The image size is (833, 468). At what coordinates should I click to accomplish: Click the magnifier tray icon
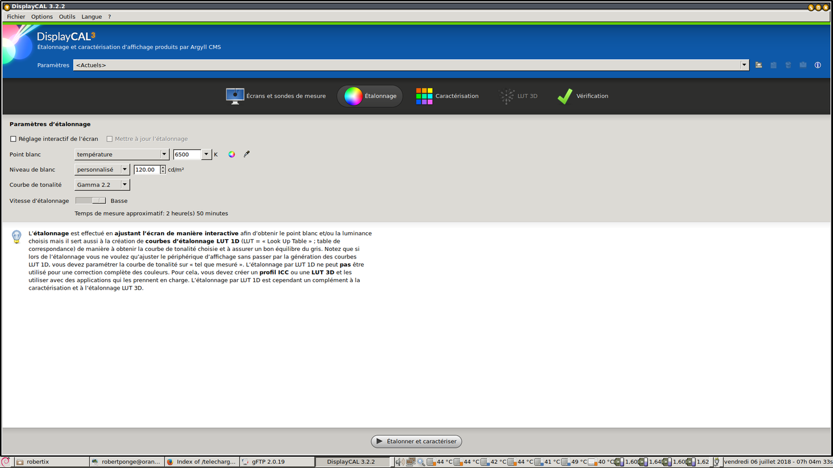(x=421, y=462)
